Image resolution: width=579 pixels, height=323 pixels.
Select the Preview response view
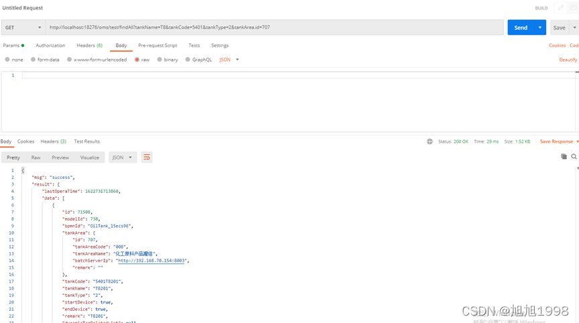[60, 157]
